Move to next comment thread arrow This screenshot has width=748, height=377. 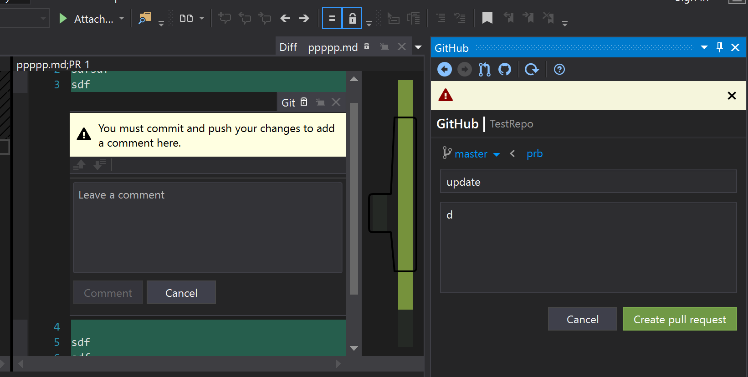click(99, 165)
